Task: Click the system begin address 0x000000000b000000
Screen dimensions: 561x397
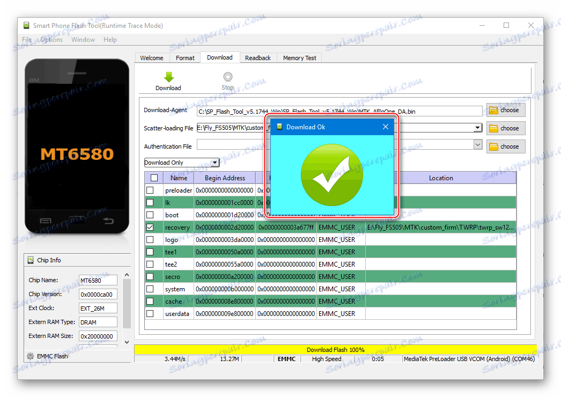Action: point(225,289)
